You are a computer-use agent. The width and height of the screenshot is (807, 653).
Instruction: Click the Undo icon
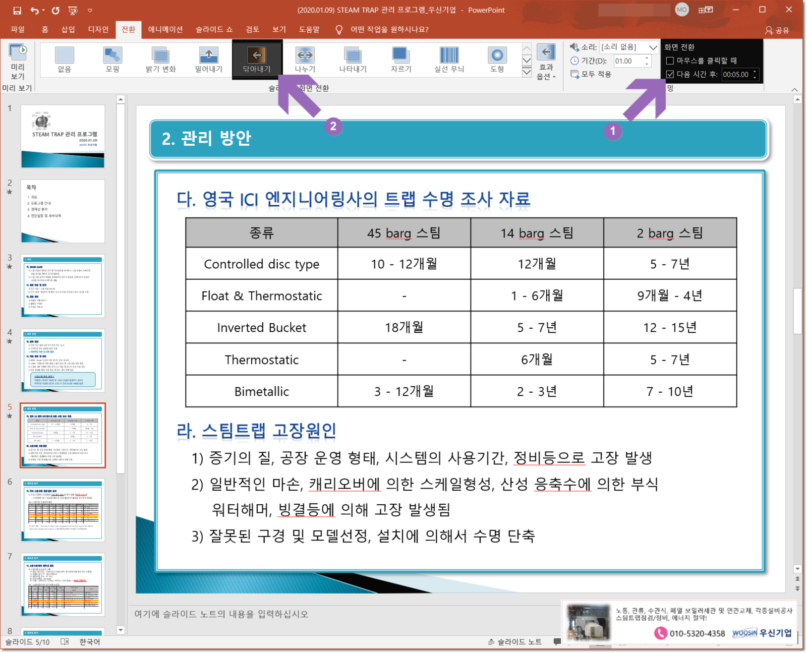pyautogui.click(x=34, y=10)
